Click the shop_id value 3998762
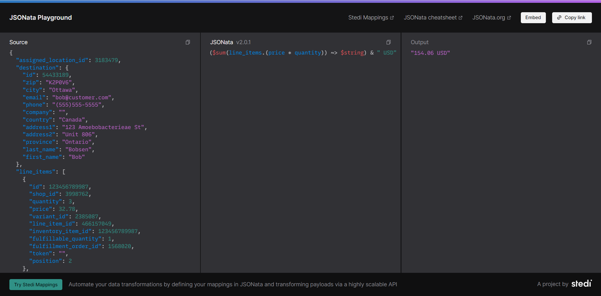Viewport: 601px width, 296px height. [77, 194]
